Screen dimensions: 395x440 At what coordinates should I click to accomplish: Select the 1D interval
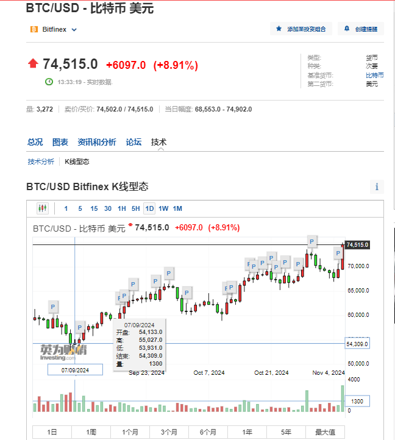coord(149,208)
